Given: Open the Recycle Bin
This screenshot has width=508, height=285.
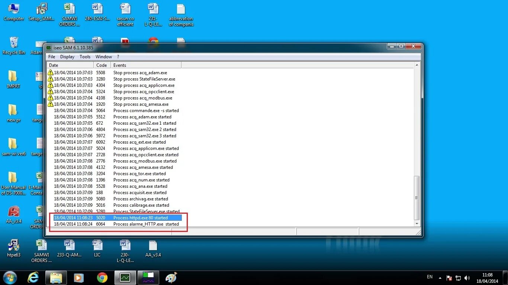Looking at the screenshot, I should (13, 45).
